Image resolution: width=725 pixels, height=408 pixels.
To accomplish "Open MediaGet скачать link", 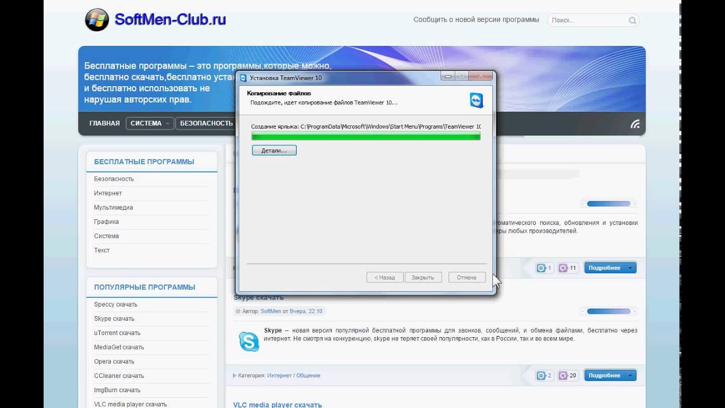I will (x=119, y=347).
